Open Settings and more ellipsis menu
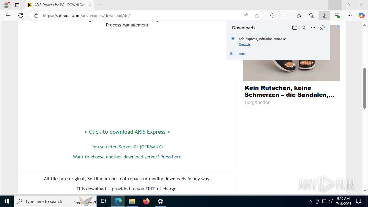 coord(350,16)
